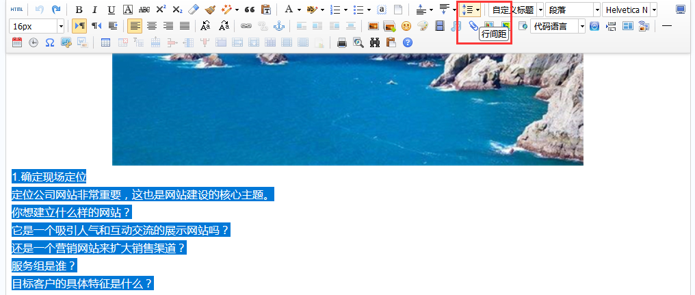Open special characters omega icon
The width and height of the screenshot is (695, 295).
click(50, 42)
